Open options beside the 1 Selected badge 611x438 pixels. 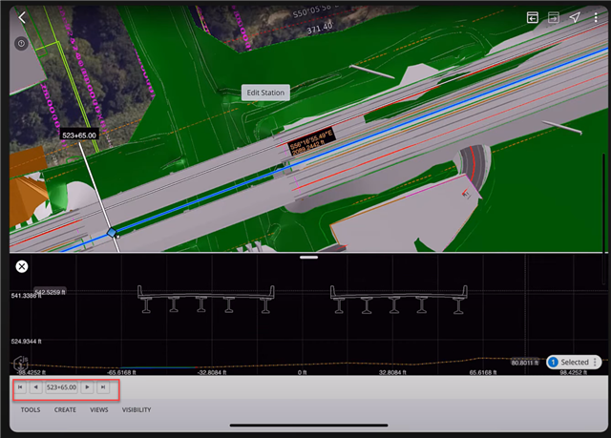[x=596, y=363]
